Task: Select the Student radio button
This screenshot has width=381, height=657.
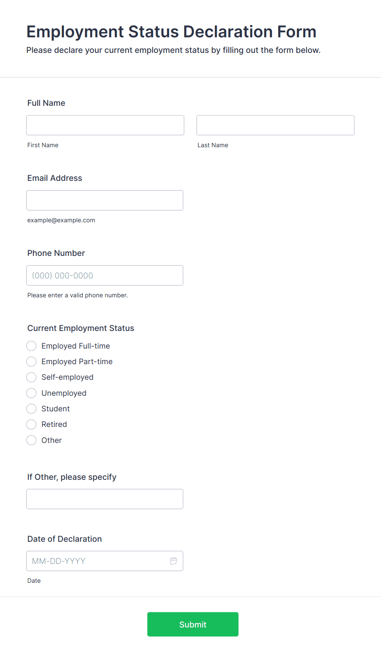Action: (31, 408)
